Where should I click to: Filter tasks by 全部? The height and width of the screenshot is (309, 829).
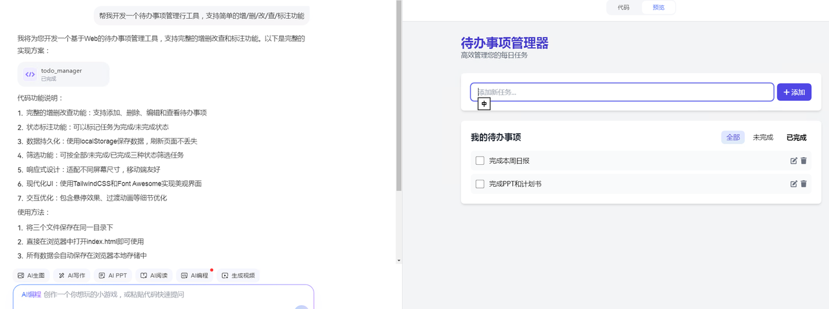tap(732, 138)
